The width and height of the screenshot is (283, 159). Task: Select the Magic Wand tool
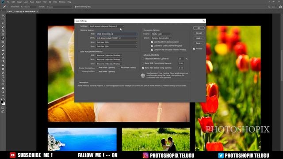(3, 27)
